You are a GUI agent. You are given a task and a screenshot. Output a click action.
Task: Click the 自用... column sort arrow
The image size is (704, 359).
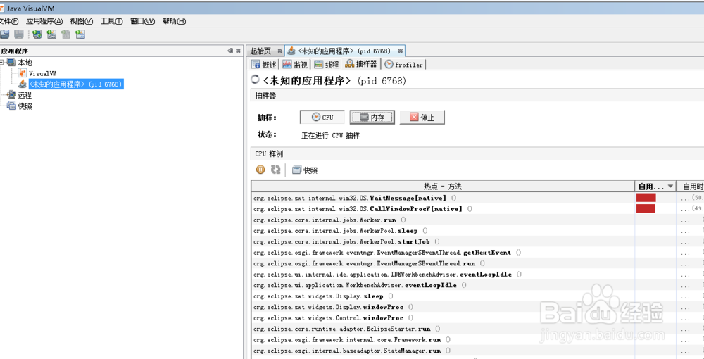coord(671,187)
